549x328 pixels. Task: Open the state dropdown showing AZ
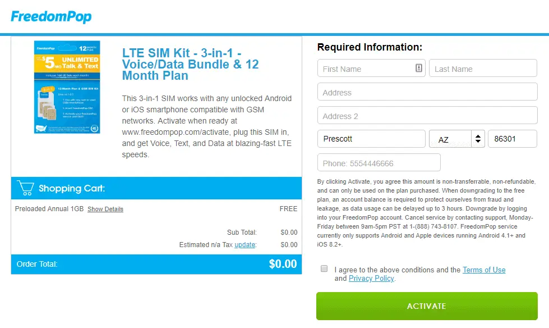coord(450,139)
